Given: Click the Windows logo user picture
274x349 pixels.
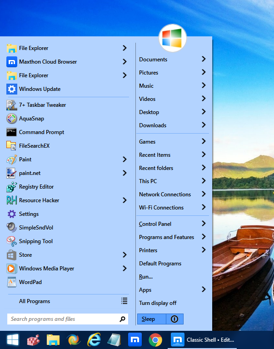Looking at the screenshot, I should (x=173, y=38).
